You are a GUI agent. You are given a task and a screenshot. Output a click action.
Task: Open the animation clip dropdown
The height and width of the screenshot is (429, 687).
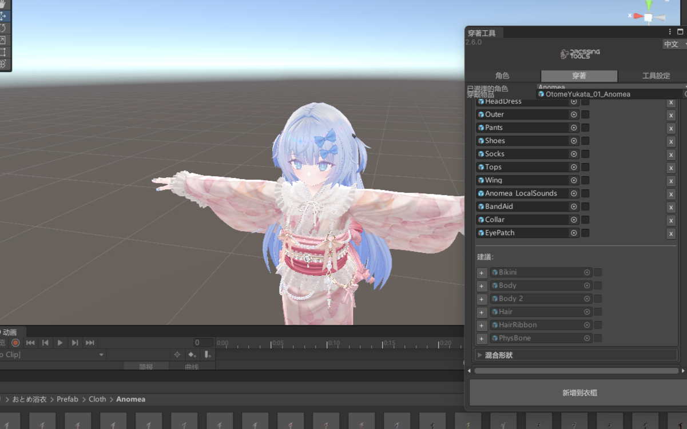(x=101, y=355)
